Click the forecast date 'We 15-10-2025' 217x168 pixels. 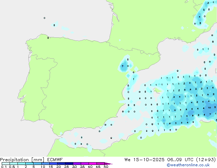click(x=144, y=160)
